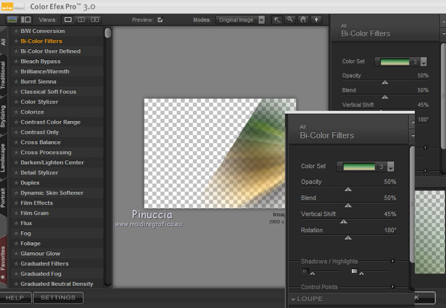Click the favorite star beside Detail Stylizer
The image size is (446, 308).
click(16, 173)
